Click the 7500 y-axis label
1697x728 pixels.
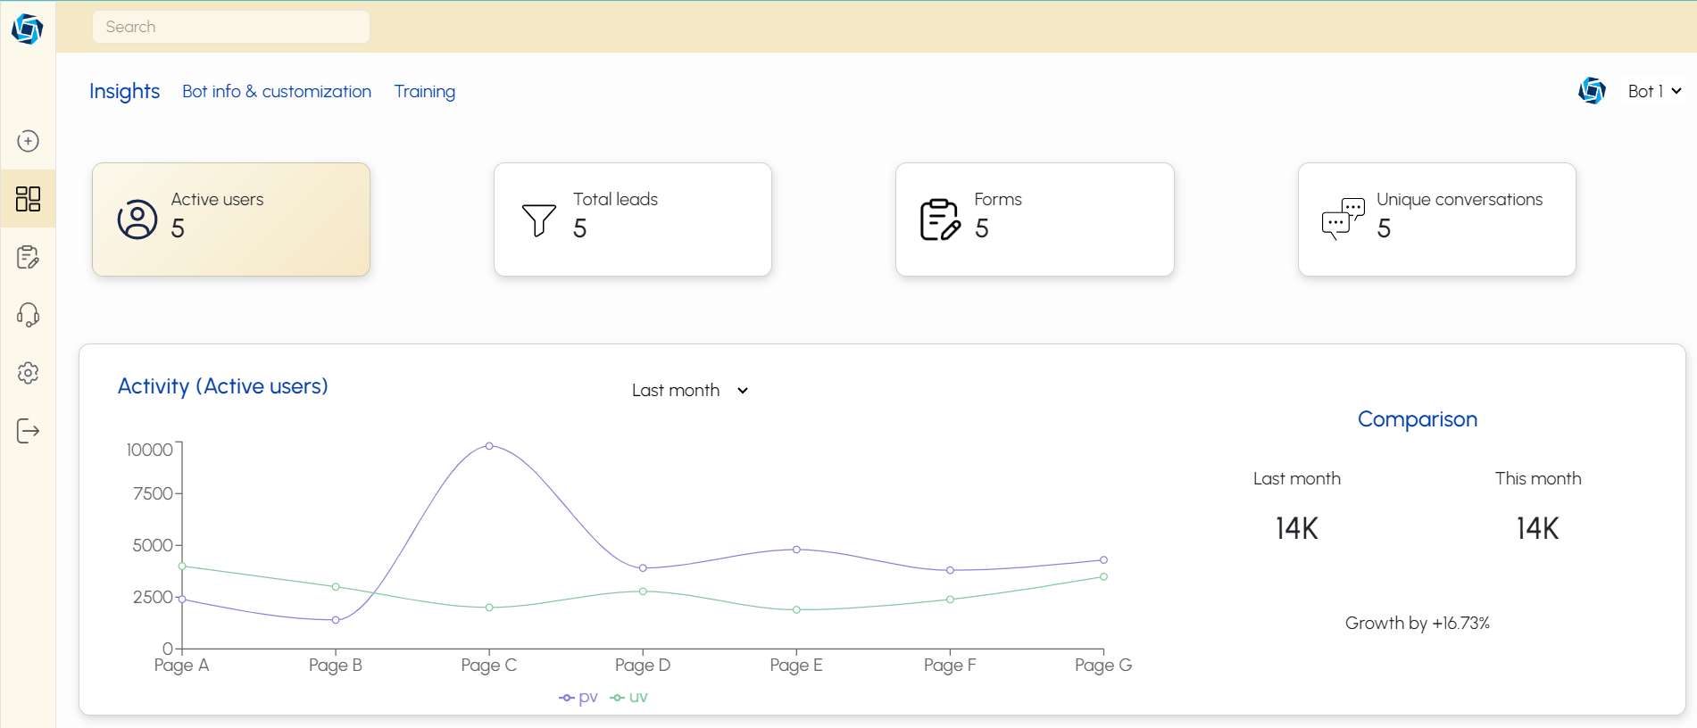click(x=153, y=493)
